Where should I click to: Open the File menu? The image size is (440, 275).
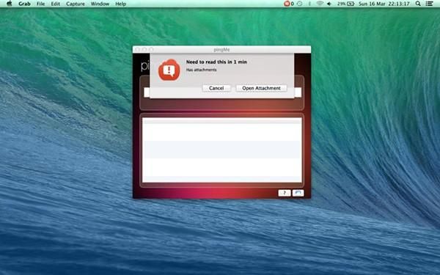[x=40, y=4]
